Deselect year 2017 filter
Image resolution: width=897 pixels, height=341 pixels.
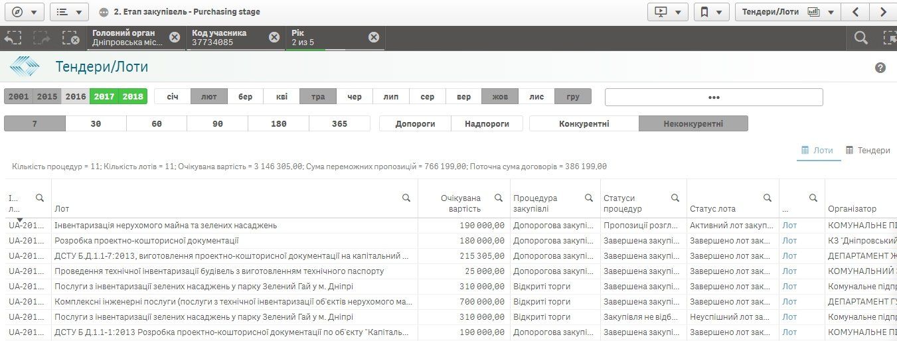click(x=104, y=97)
